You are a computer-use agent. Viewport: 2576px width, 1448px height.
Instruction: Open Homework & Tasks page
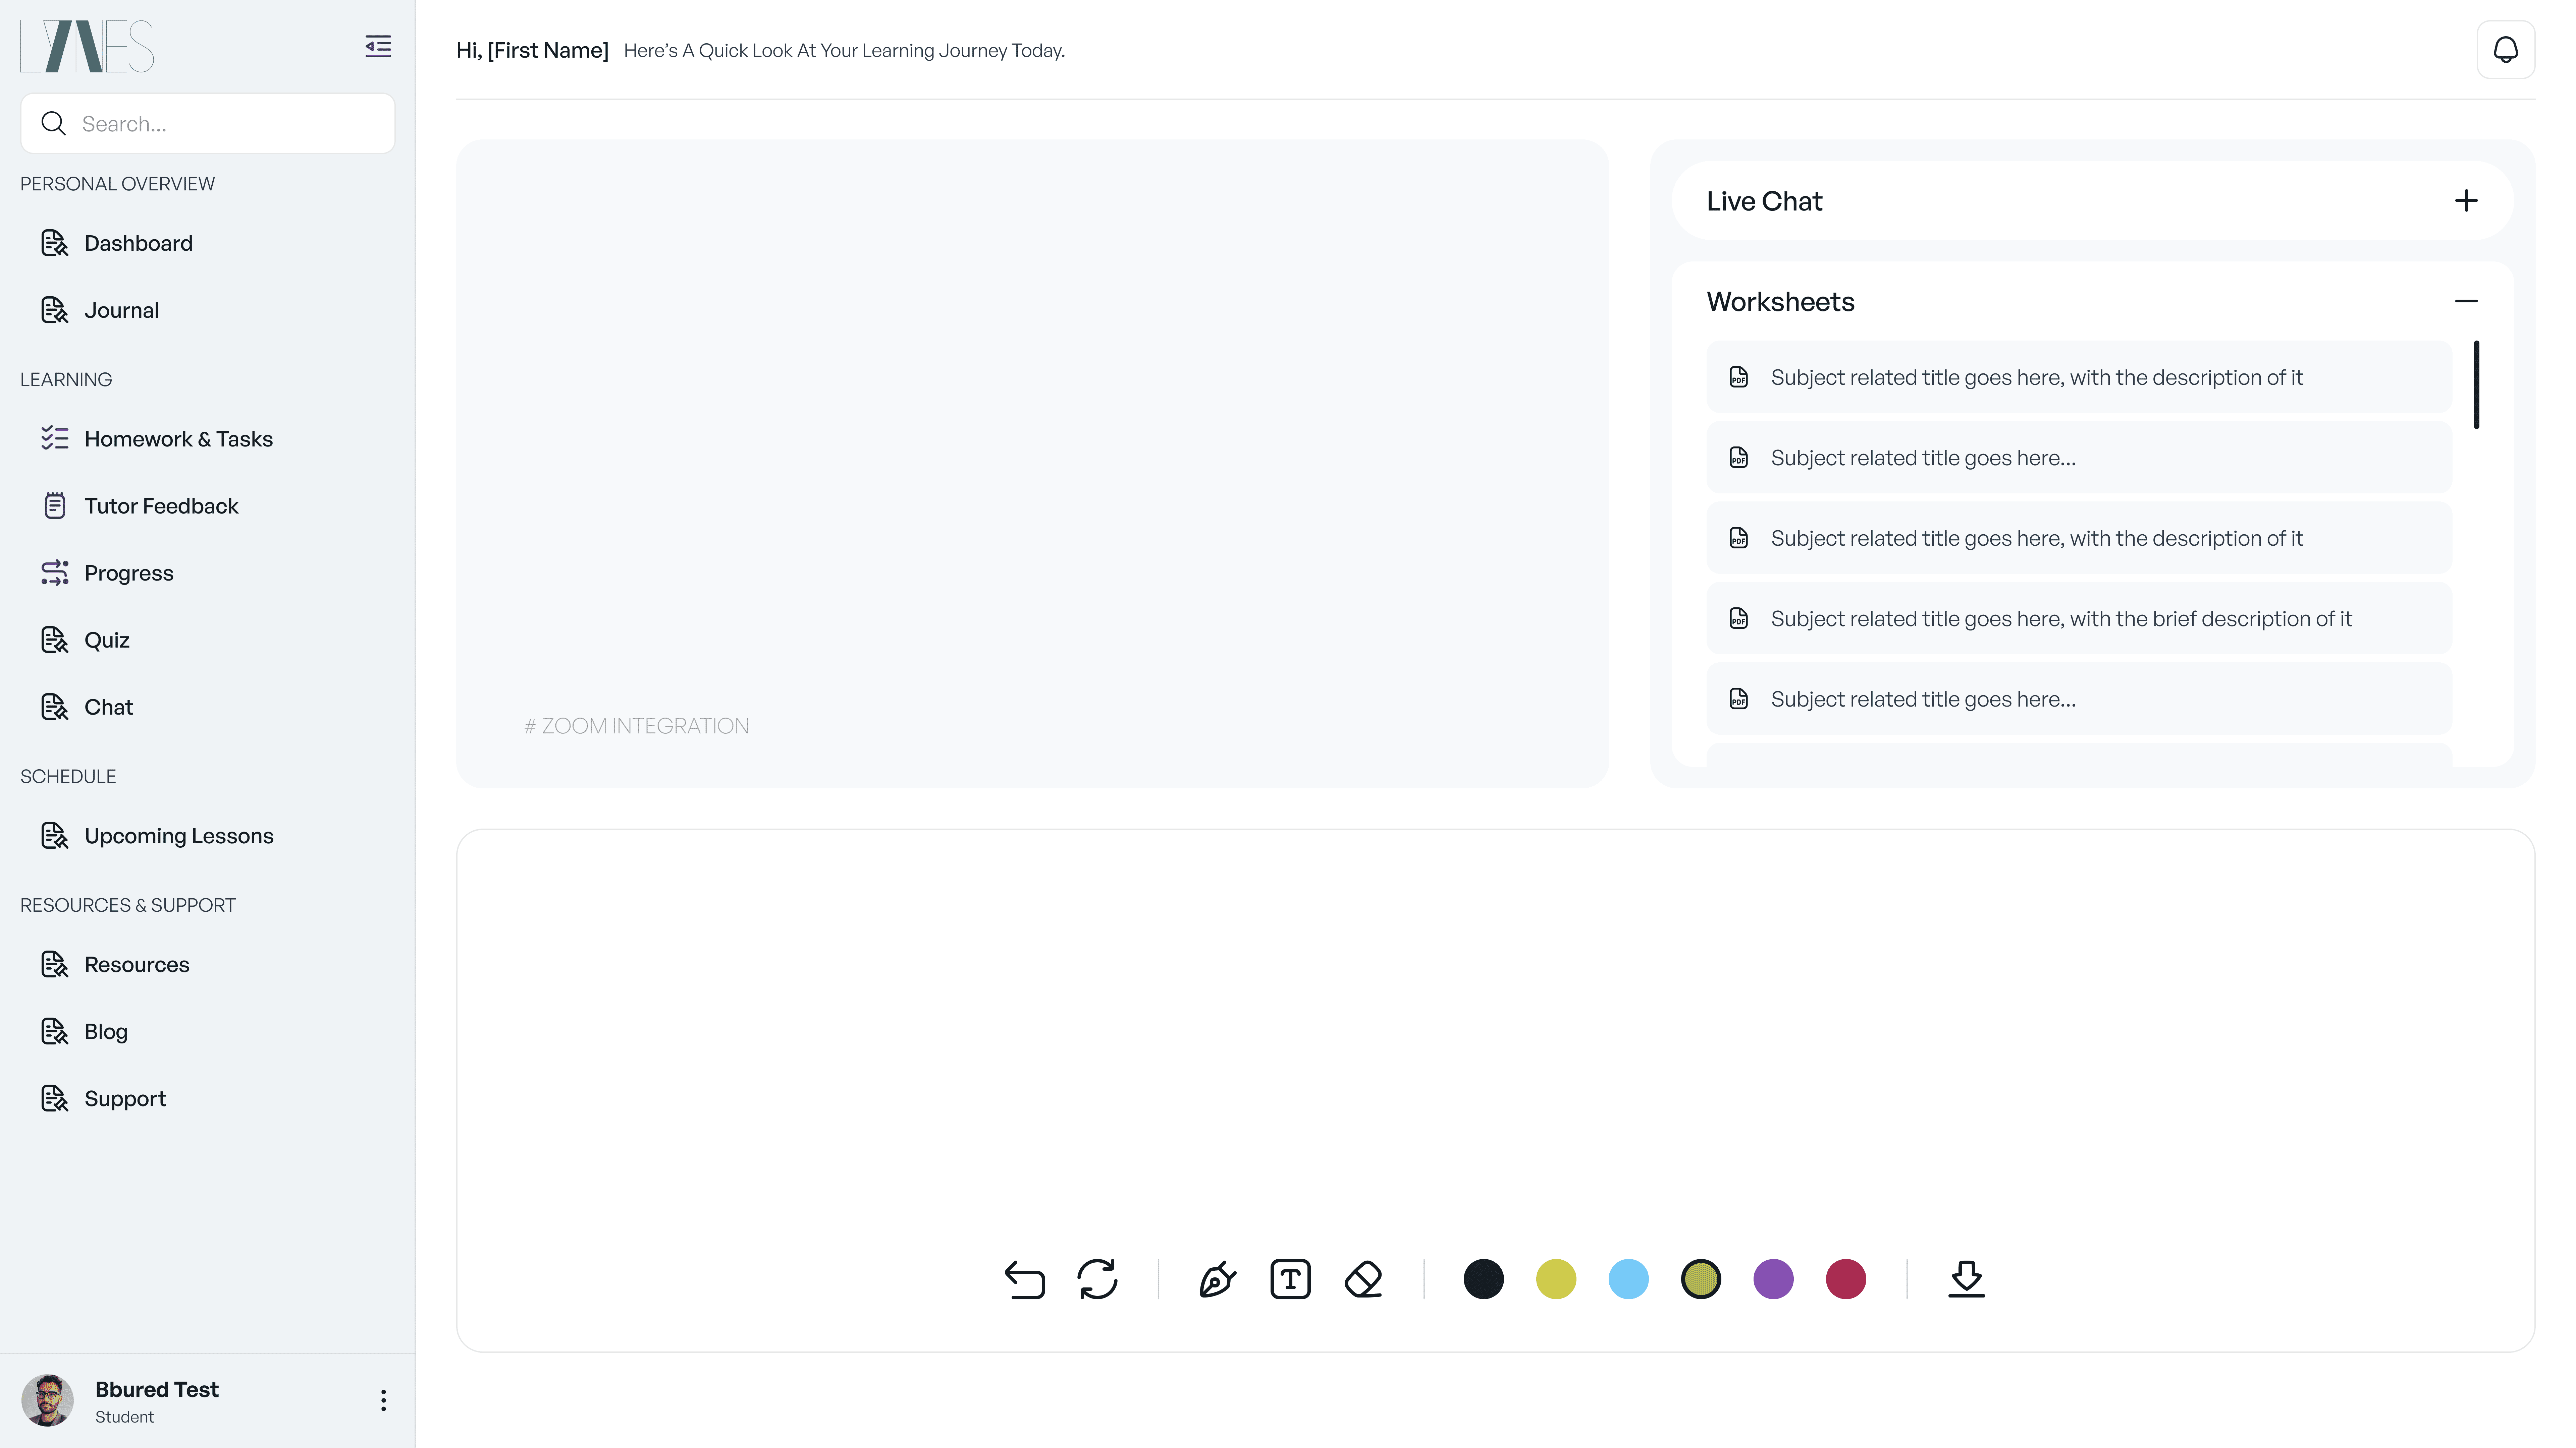click(178, 439)
